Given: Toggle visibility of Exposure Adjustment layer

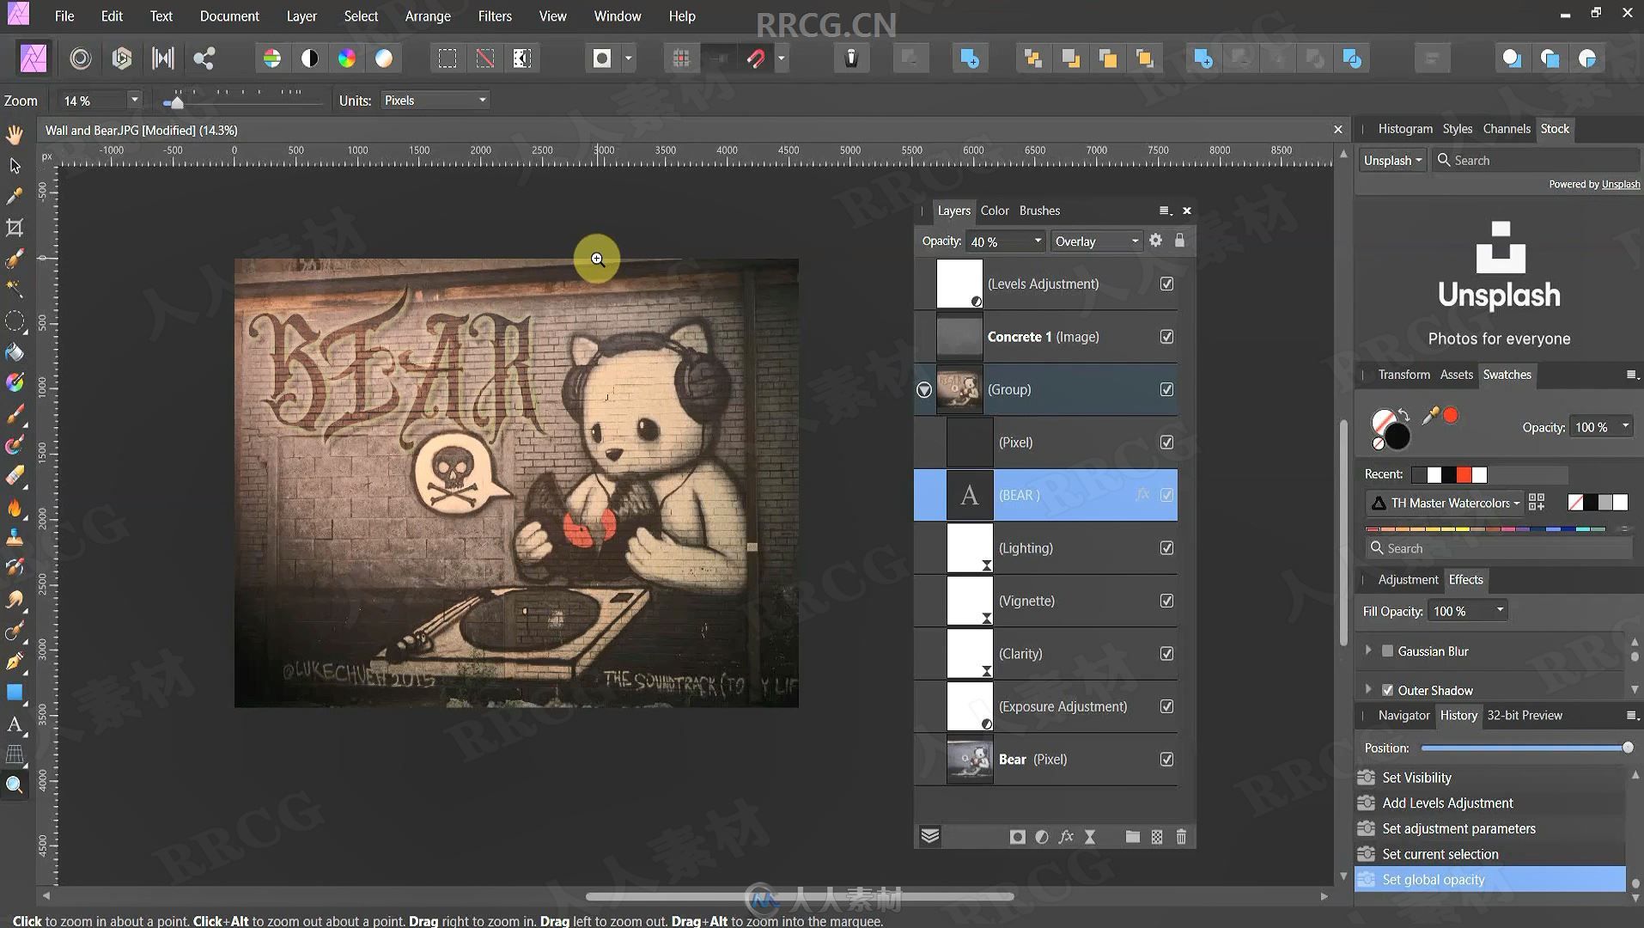Looking at the screenshot, I should (1166, 706).
